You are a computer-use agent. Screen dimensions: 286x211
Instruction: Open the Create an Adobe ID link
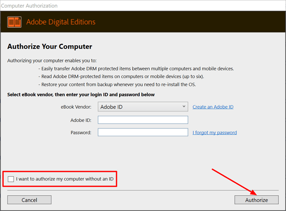tap(213, 107)
